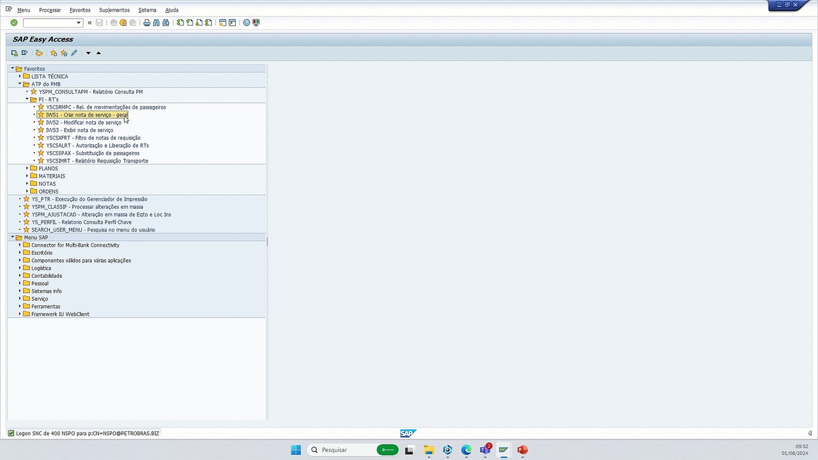Click the green Enter checkmark icon

click(x=14, y=23)
